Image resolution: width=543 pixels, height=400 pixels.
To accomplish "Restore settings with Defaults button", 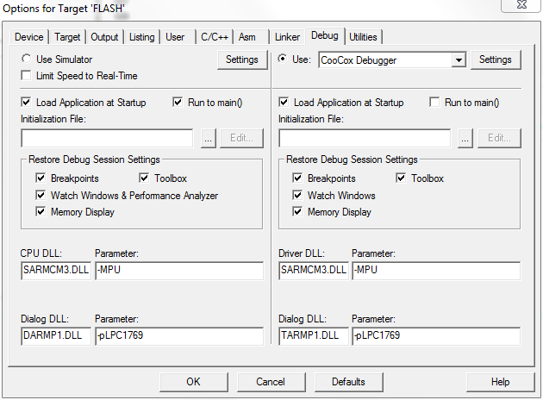I will pos(348,382).
